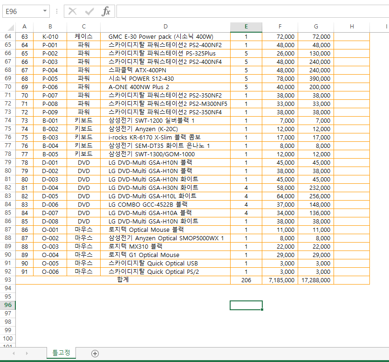Click the previous sheet navigation arrow
Image resolution: width=389 pixels, height=362 pixels.
(x=14, y=353)
